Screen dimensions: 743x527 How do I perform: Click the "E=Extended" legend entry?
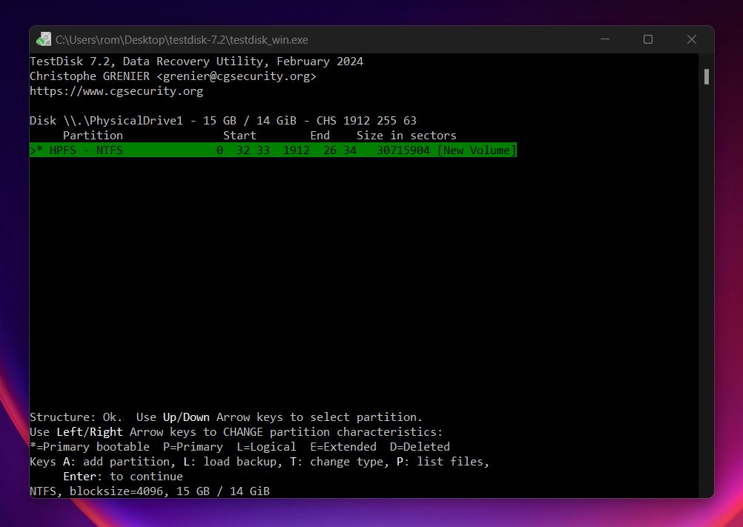point(343,447)
